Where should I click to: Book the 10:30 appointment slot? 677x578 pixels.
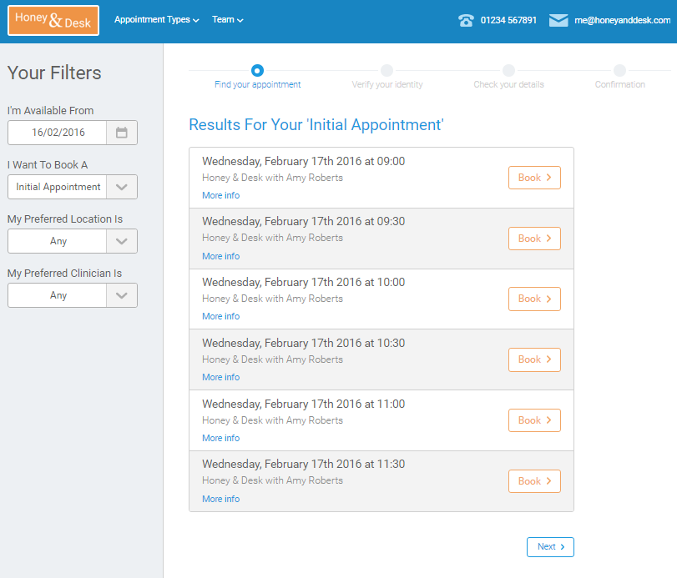click(x=534, y=359)
